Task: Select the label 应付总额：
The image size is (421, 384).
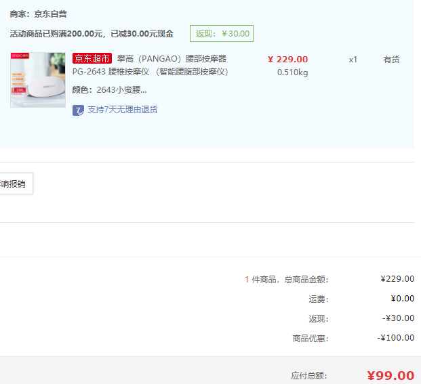Action: (309, 376)
